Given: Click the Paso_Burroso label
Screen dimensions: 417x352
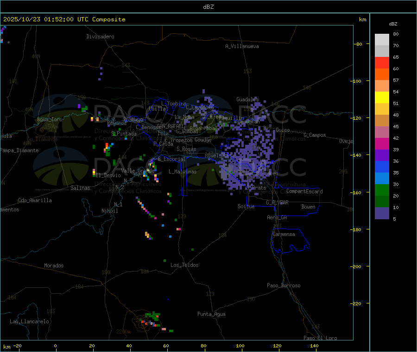Looking at the screenshot, I should (284, 285).
